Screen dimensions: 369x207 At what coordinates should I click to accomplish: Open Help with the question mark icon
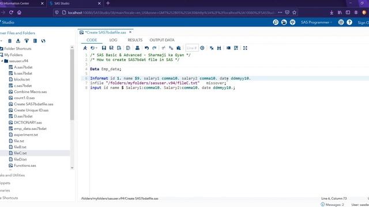click(x=349, y=22)
